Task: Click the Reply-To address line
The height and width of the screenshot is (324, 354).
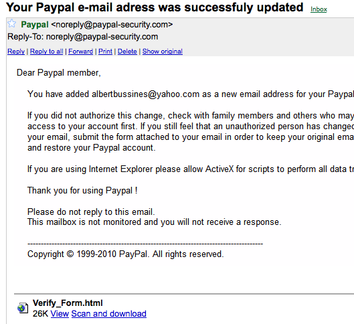Action: [82, 37]
